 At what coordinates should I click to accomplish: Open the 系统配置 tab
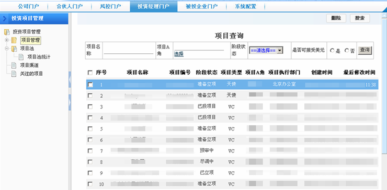pyautogui.click(x=245, y=6)
